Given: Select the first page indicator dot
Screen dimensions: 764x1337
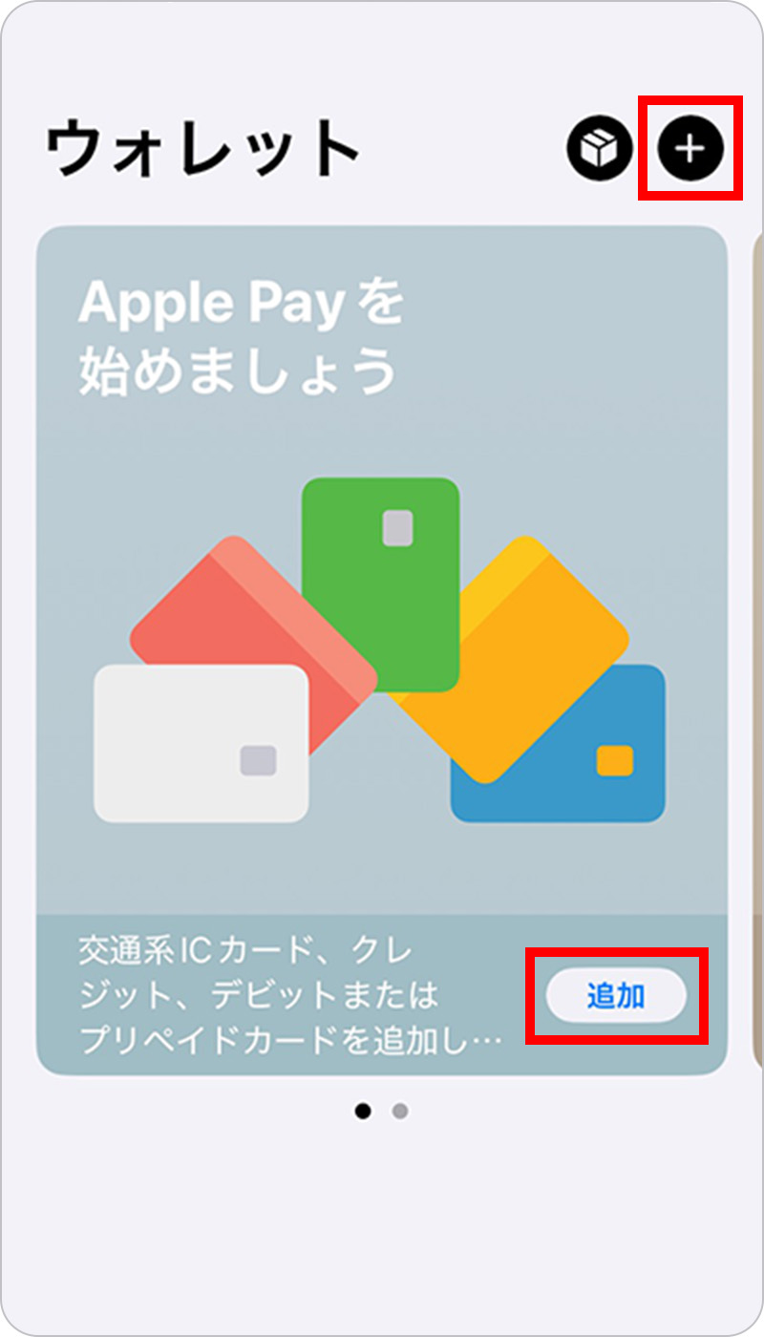Looking at the screenshot, I should [x=363, y=1111].
